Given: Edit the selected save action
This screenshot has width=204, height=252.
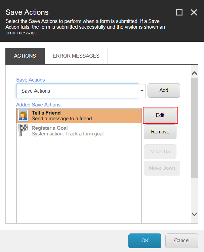Looking at the screenshot, I should pyautogui.click(x=160, y=115).
